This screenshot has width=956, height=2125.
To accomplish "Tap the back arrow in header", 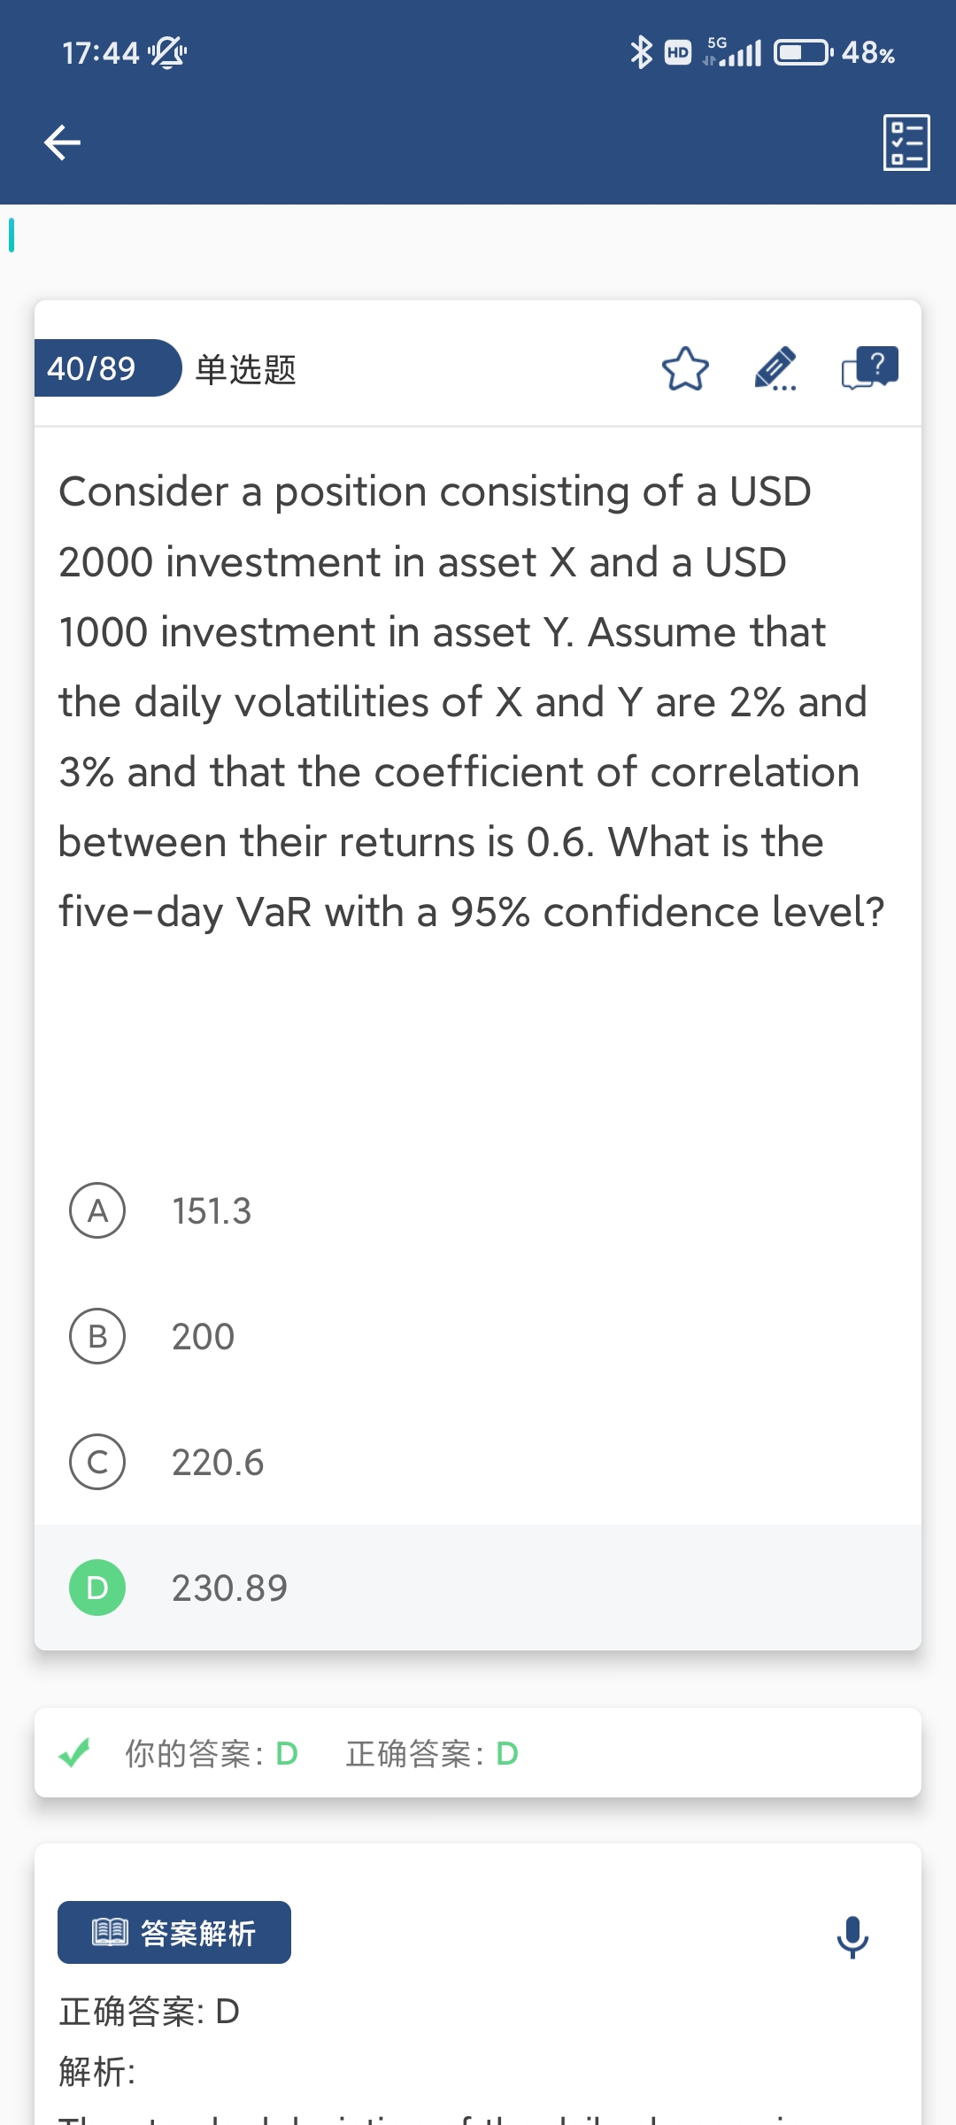I will (62, 143).
